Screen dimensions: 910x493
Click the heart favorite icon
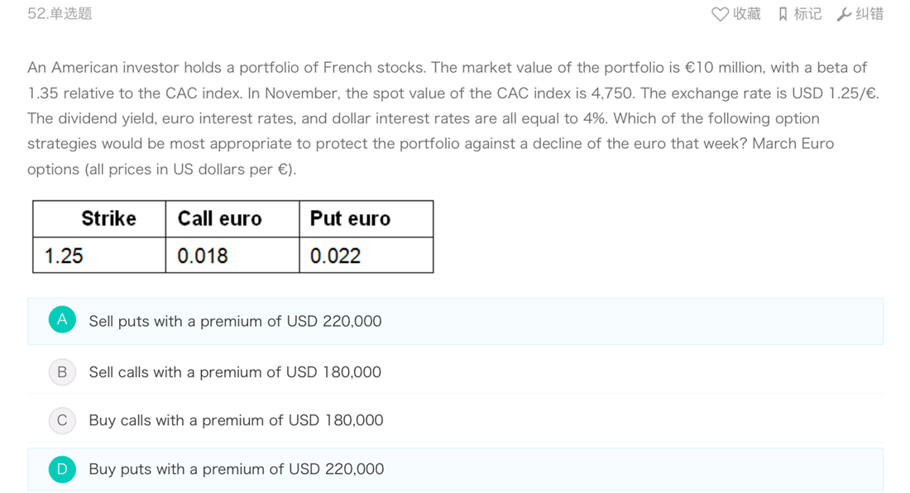pos(720,14)
